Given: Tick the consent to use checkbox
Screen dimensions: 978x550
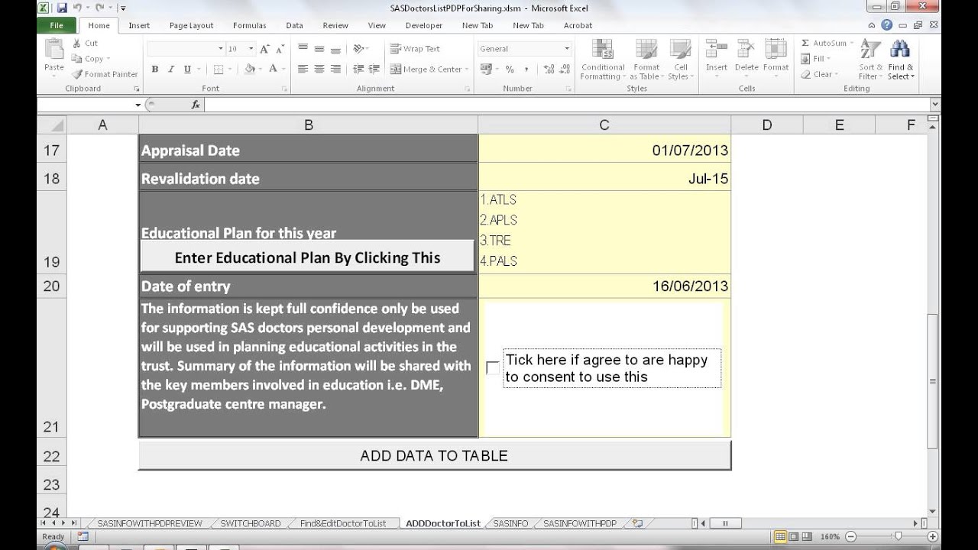Looking at the screenshot, I should pos(493,368).
